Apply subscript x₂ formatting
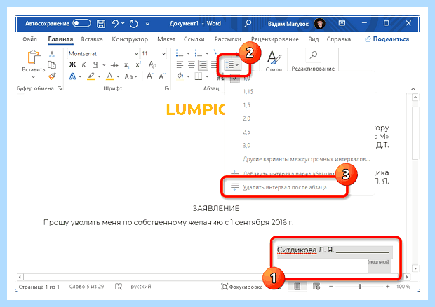The height and width of the screenshot is (307, 435). 126,65
